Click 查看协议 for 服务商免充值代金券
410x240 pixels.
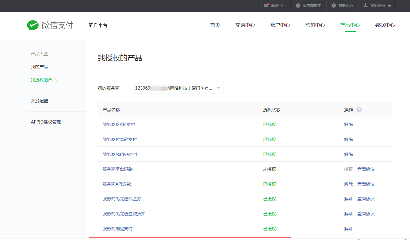point(366,199)
